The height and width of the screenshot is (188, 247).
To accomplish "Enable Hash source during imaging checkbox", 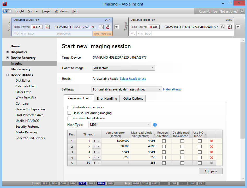I will 69,113.
